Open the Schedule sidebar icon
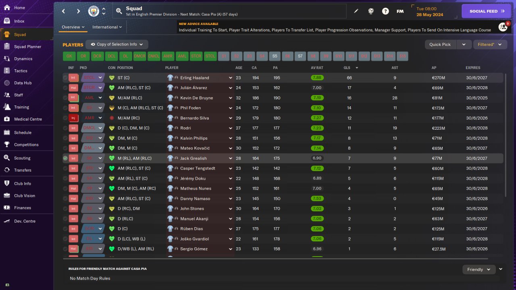Image resolution: width=516 pixels, height=290 pixels. point(7,133)
